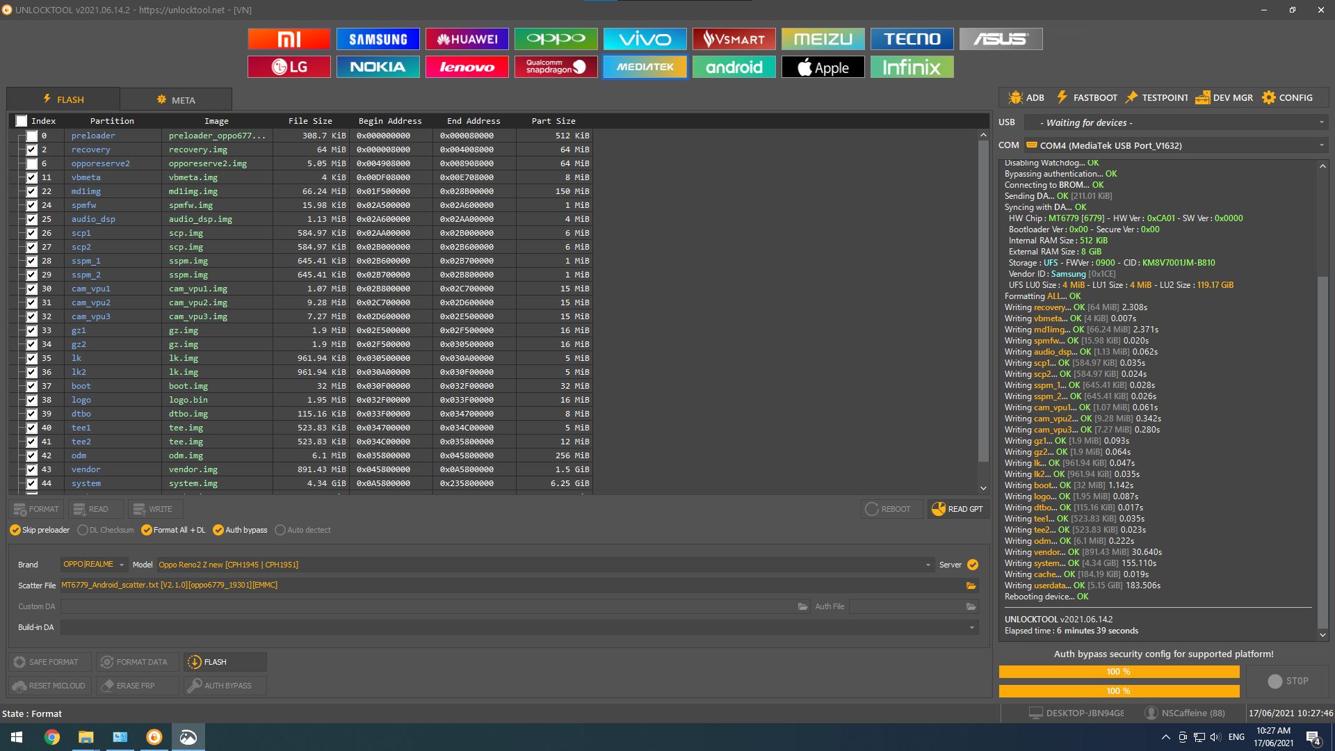Select the Nokia brand logo
Viewport: 1335px width, 751px height.
pyautogui.click(x=378, y=67)
